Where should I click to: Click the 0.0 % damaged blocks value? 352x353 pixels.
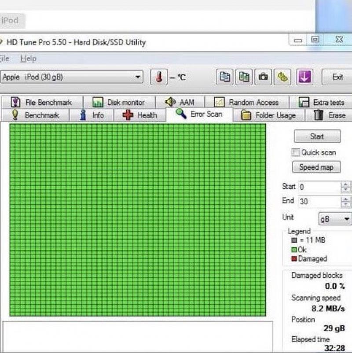click(x=335, y=286)
